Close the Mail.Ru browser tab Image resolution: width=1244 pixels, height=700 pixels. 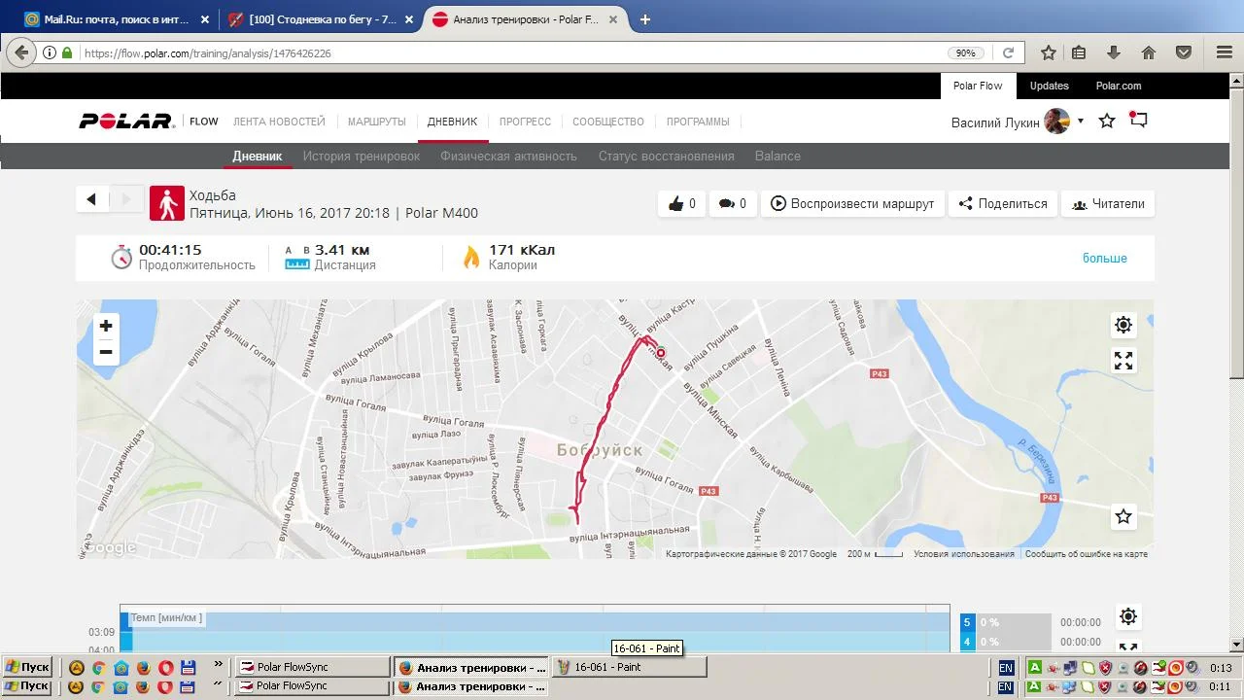(x=204, y=19)
